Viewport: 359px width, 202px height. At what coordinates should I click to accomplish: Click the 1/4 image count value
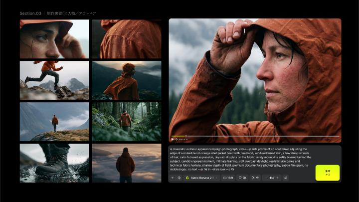(x=272, y=178)
